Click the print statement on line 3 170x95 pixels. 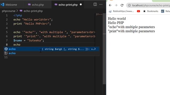click(32, 24)
